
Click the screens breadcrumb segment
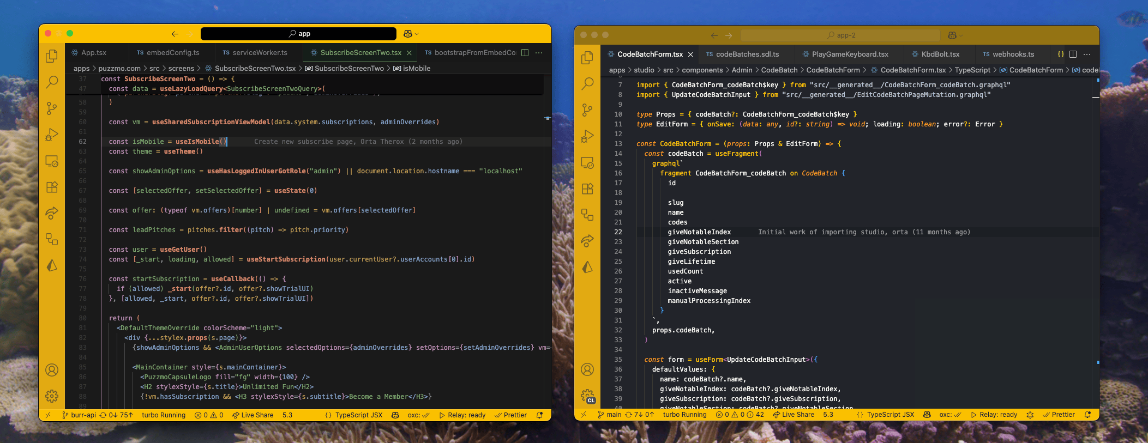181,69
